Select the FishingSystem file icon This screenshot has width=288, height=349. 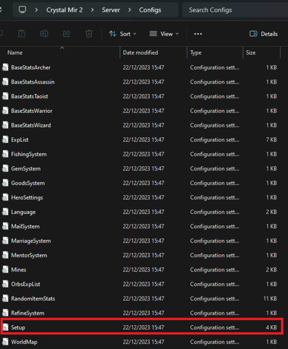point(5,154)
